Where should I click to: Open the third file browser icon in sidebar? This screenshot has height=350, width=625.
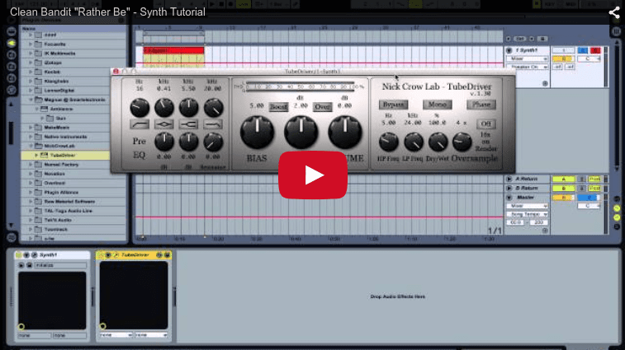(12, 78)
